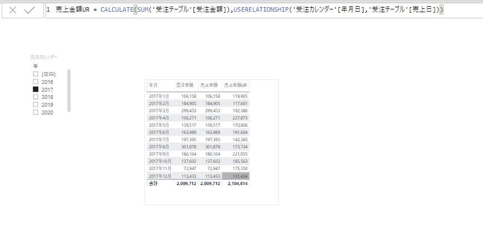Viewport: 483px width, 245px height.
Task: Check the 2018 year checkbox
Action: coord(36,97)
